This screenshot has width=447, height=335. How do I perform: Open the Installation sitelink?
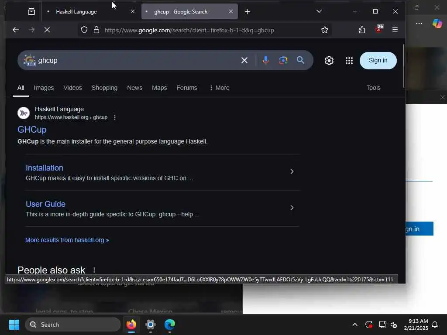point(45,168)
